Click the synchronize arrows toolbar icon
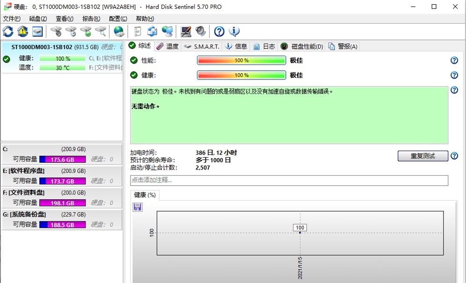This screenshot has width=466, height=283. 152,31
